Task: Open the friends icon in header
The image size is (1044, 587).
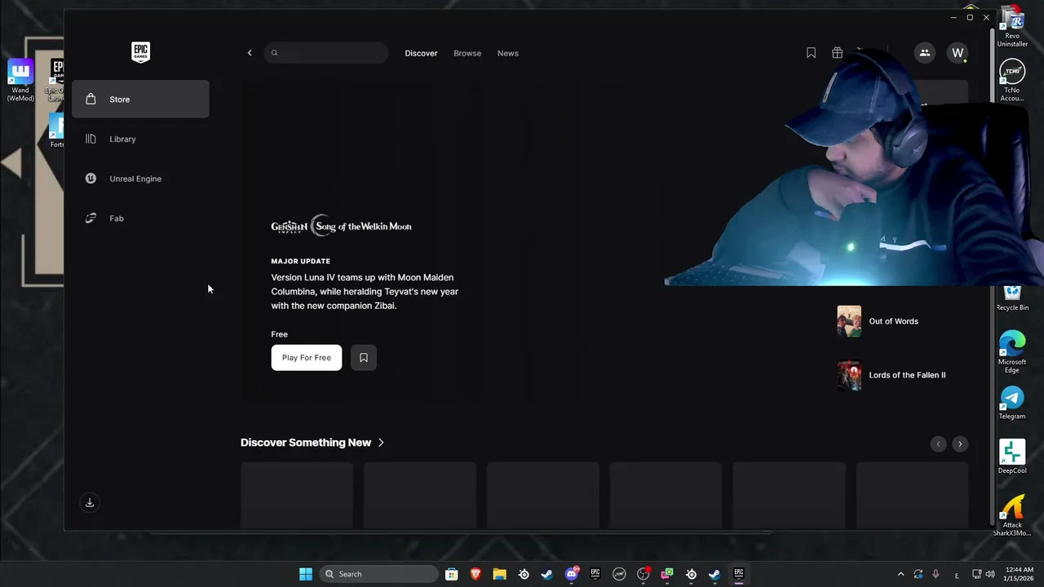Action: pos(924,53)
